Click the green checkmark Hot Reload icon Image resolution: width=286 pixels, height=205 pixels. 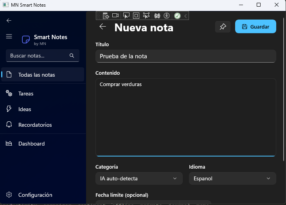tap(177, 16)
